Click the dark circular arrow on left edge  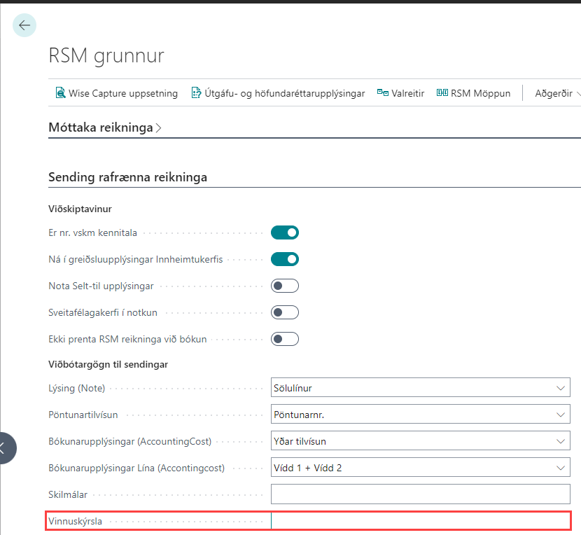(4, 447)
